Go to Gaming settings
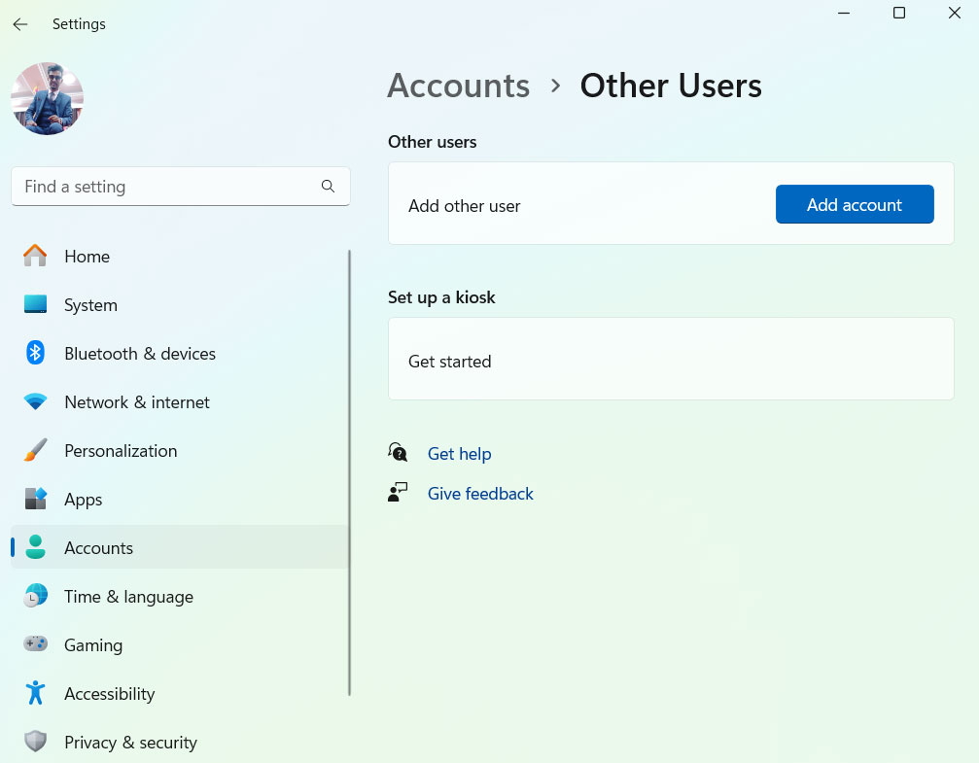The height and width of the screenshot is (763, 979). [x=179, y=645]
